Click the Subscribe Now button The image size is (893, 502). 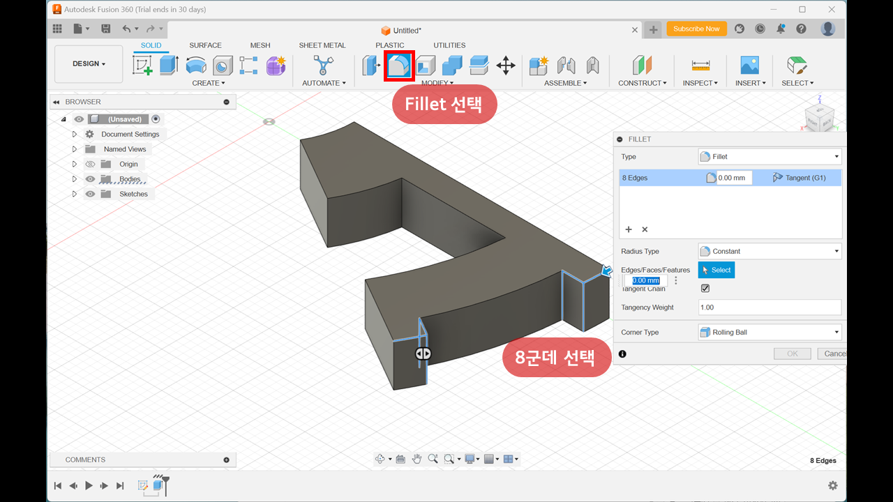pyautogui.click(x=696, y=29)
